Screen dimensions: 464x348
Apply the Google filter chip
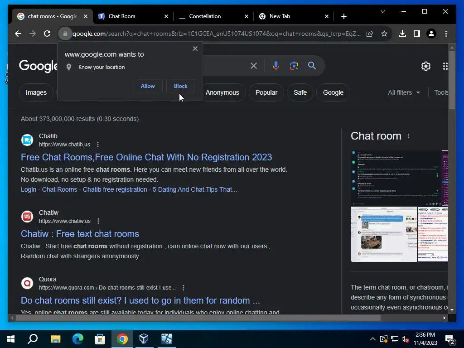click(333, 92)
